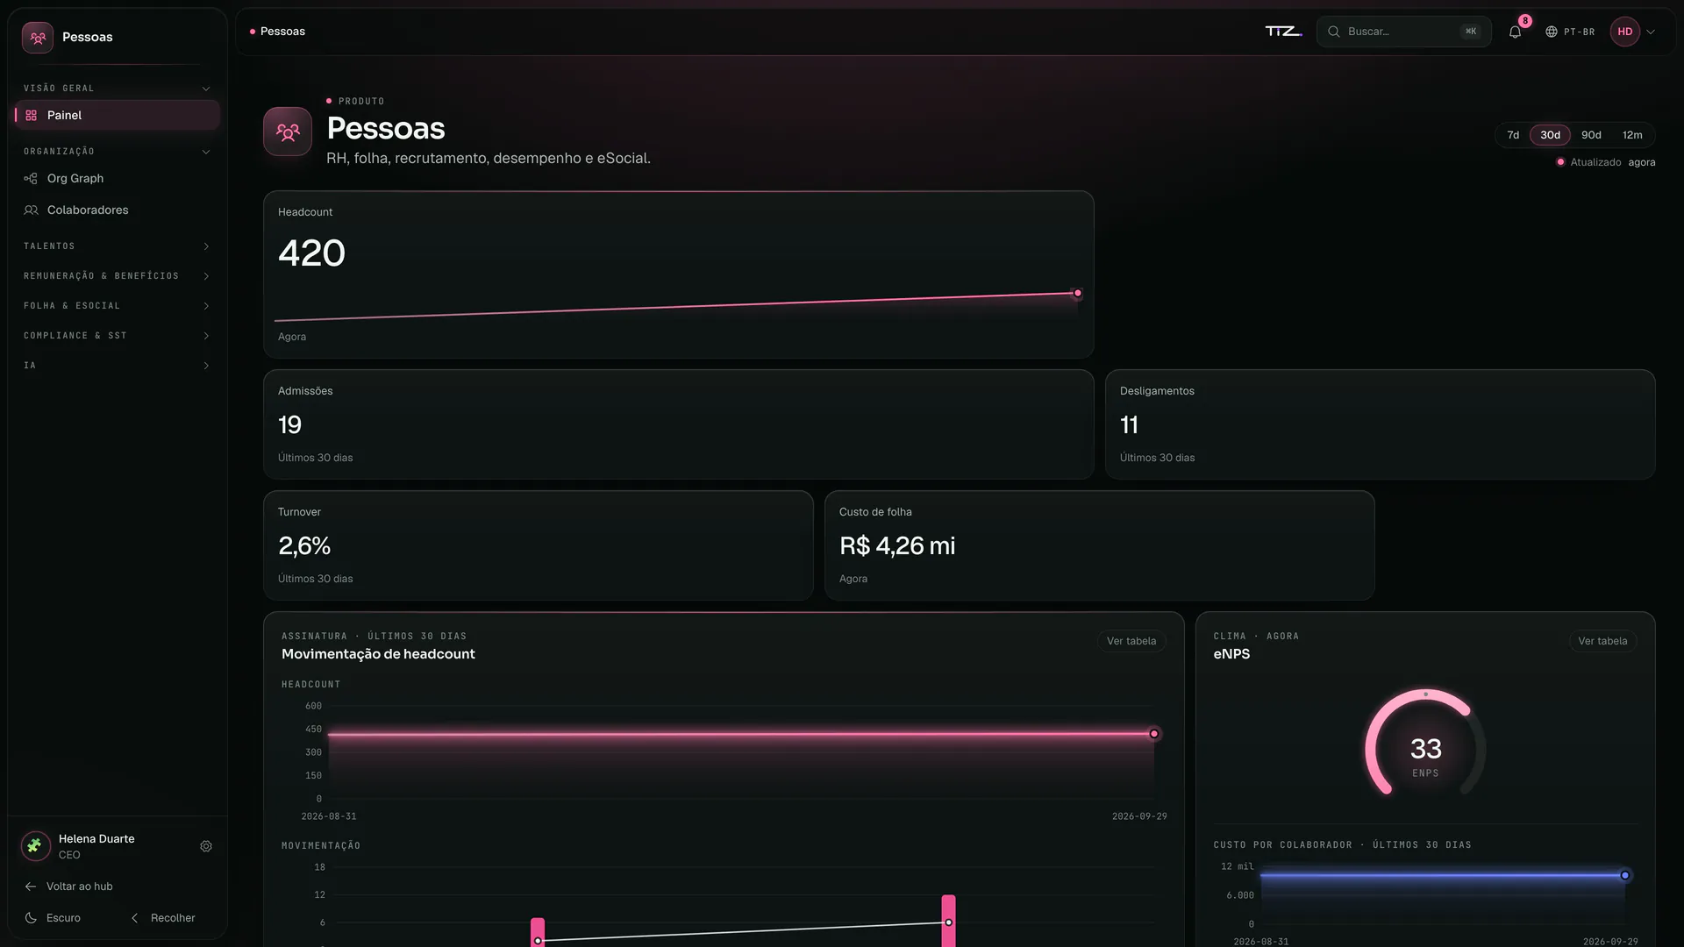This screenshot has width=1684, height=947.
Task: Click the globe language icon
Action: tap(1552, 32)
